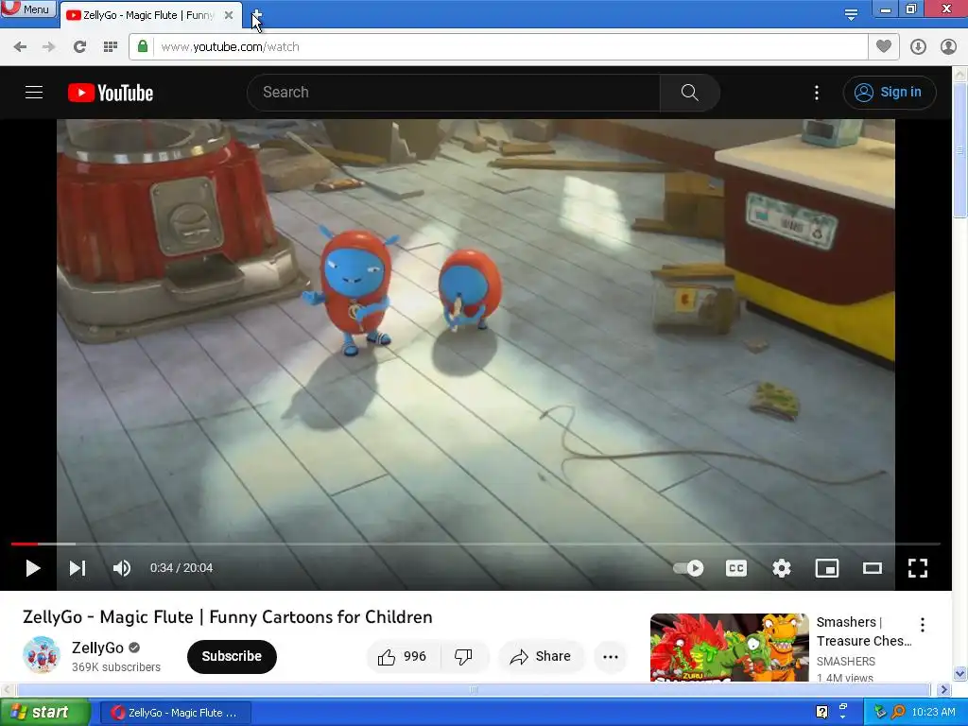Click the video title ZellyGo - Magic Flute
This screenshot has width=968, height=726.
click(227, 617)
